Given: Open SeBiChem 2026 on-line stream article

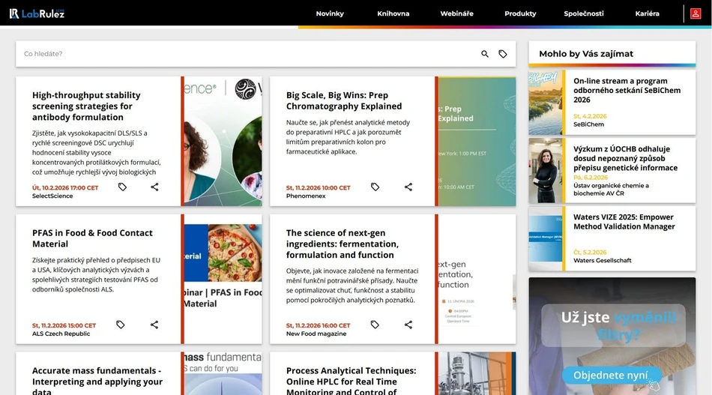Looking at the screenshot, I should pos(620,90).
